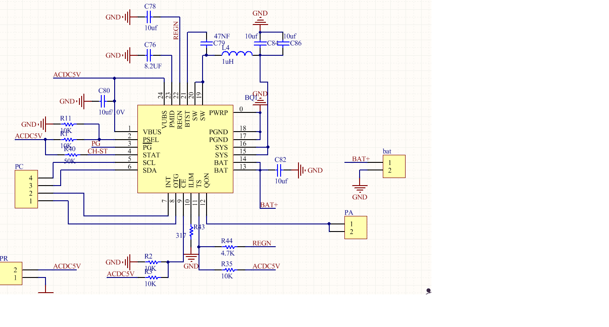Screen dimensions: 609x327
Task: Select resistor R11 symbol
Action: (x=67, y=124)
